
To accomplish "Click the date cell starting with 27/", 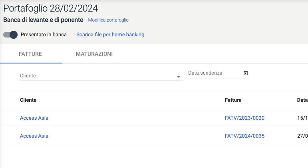I will tap(302, 136).
